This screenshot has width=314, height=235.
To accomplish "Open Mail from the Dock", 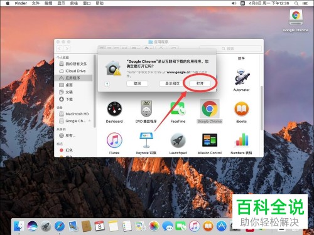I will 73,226.
